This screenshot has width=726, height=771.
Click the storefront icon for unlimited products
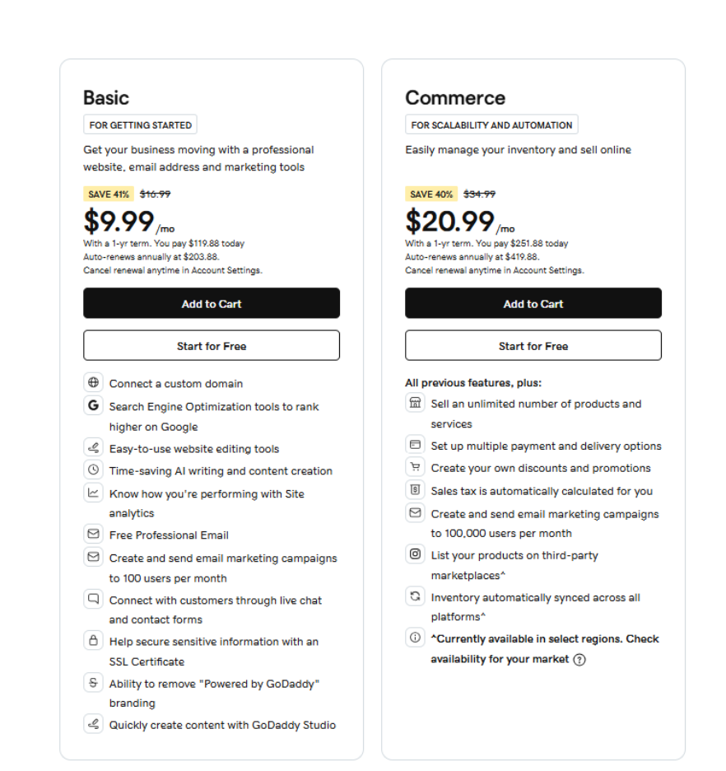(x=415, y=403)
